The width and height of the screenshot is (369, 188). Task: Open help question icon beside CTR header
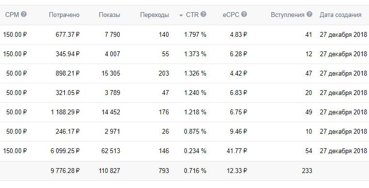tap(203, 15)
